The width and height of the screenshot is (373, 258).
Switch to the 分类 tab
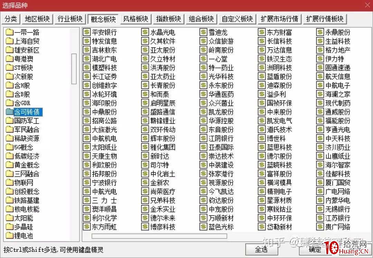(x=11, y=19)
